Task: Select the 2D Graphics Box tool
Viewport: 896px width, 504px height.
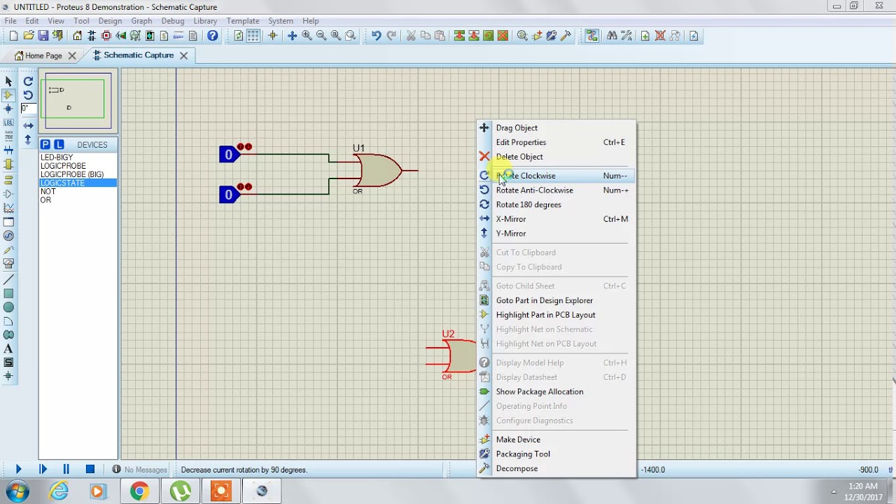Action: click(x=8, y=294)
